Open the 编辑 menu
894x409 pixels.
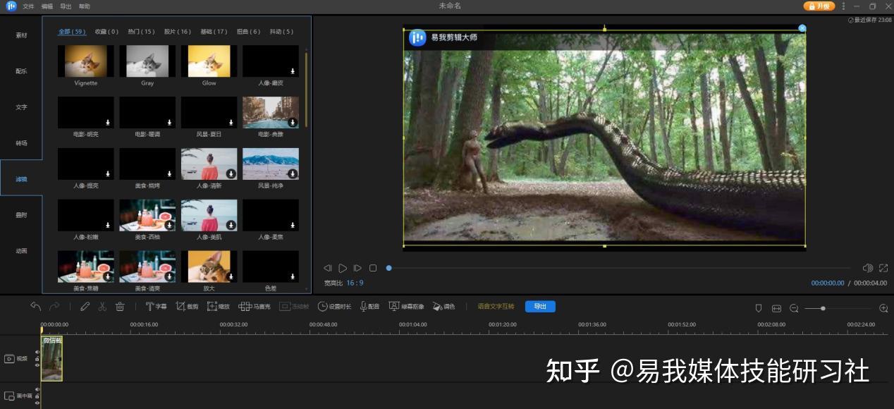point(47,6)
